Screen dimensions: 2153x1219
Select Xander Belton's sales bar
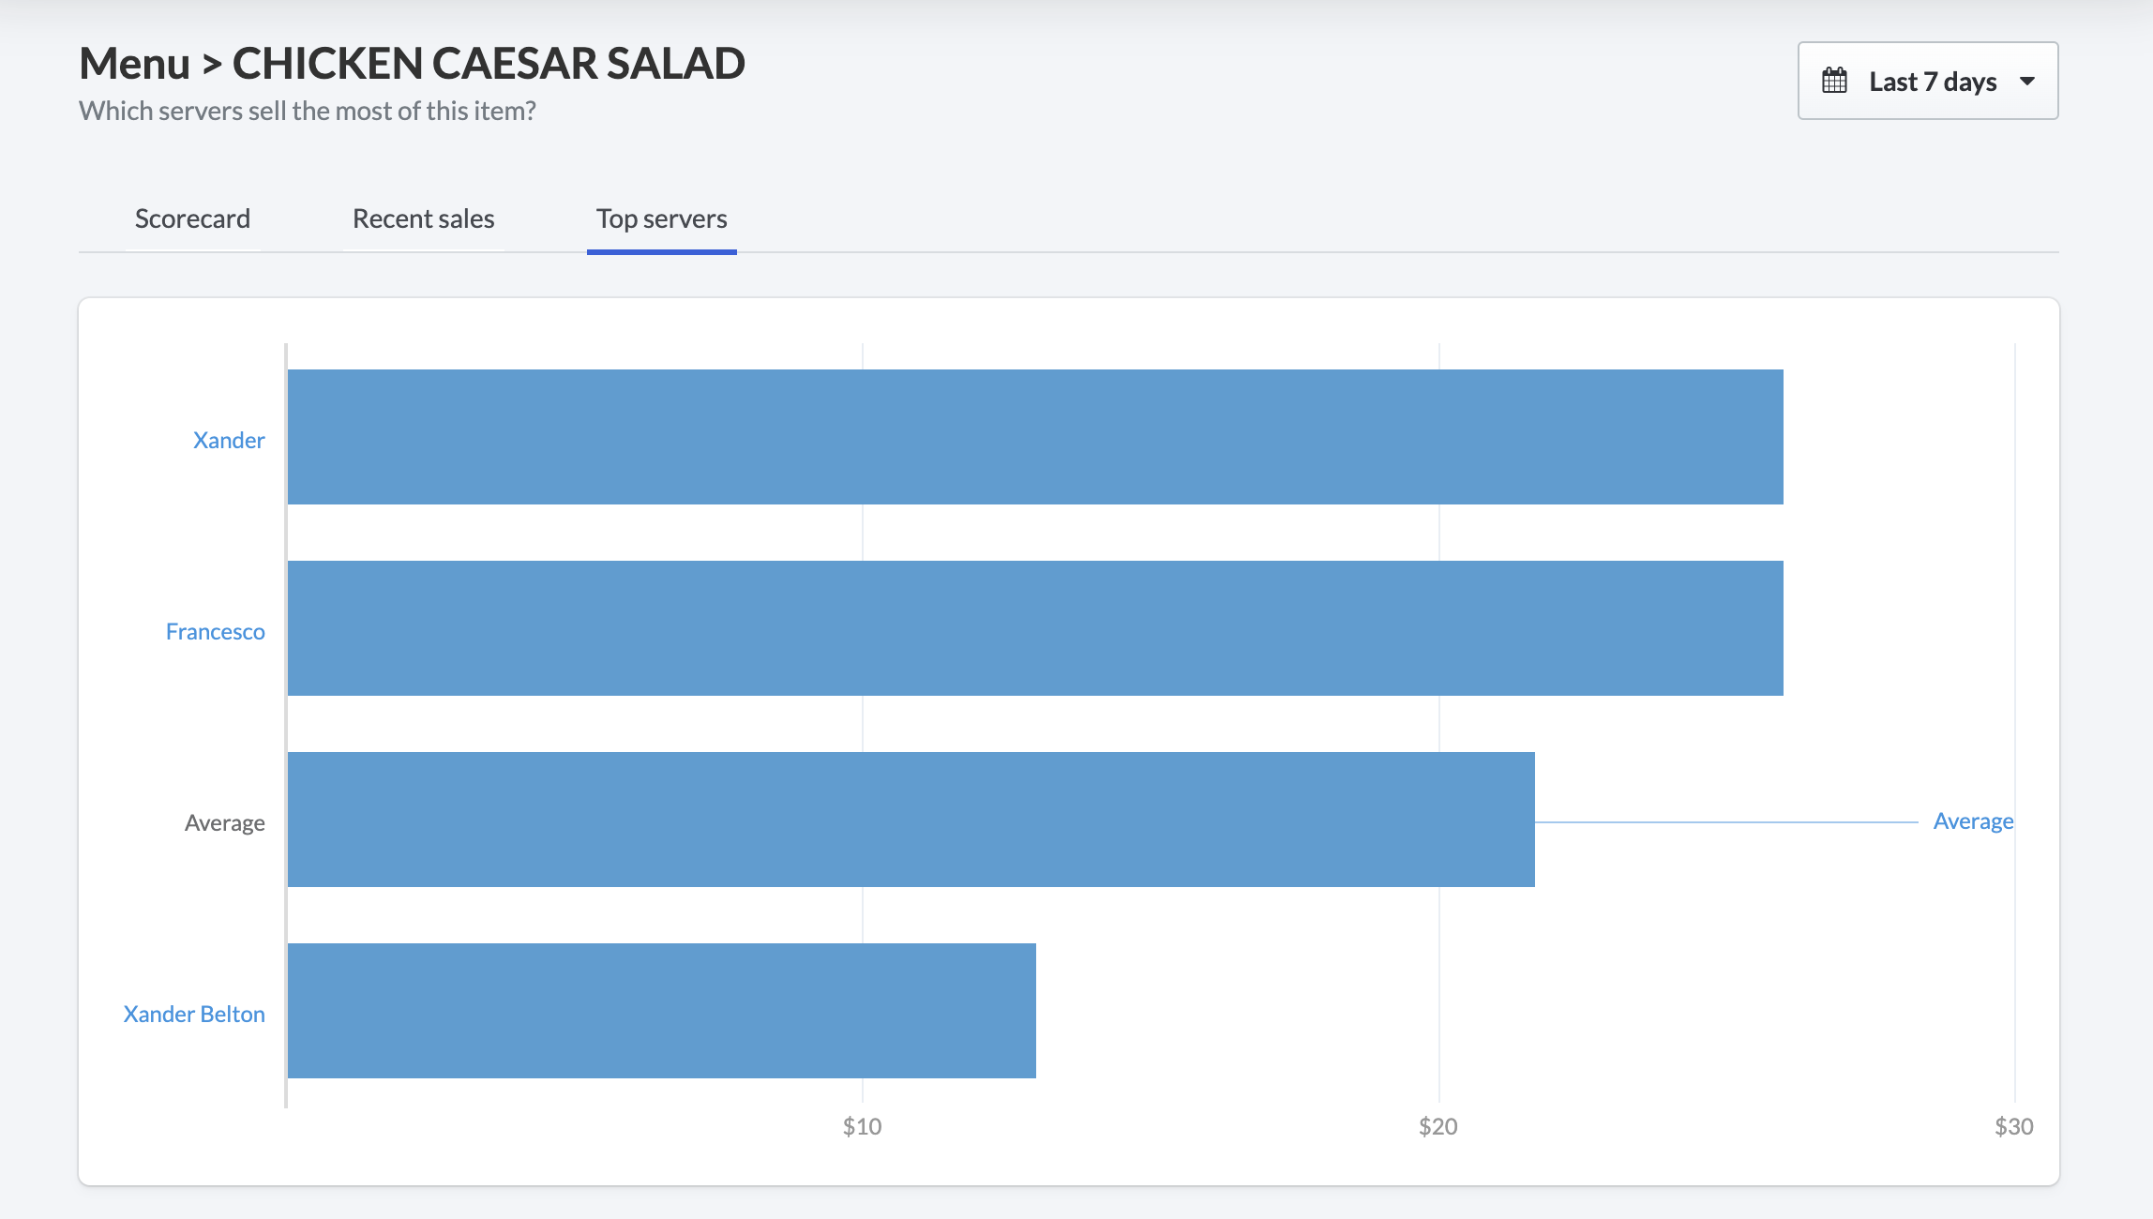click(661, 1011)
